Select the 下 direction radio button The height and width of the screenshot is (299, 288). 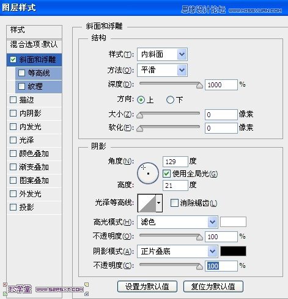[170, 100]
